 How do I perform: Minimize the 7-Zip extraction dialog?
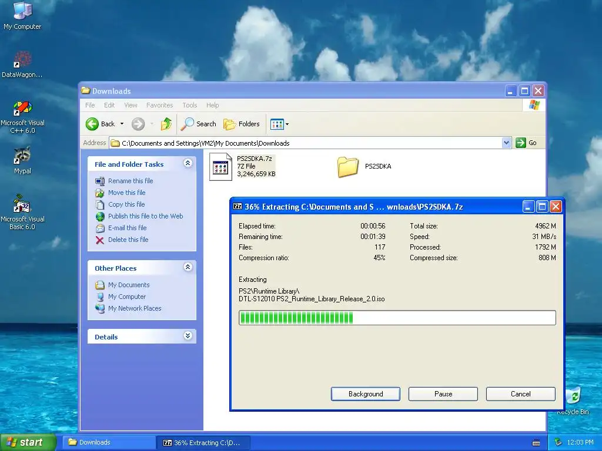[x=529, y=207]
